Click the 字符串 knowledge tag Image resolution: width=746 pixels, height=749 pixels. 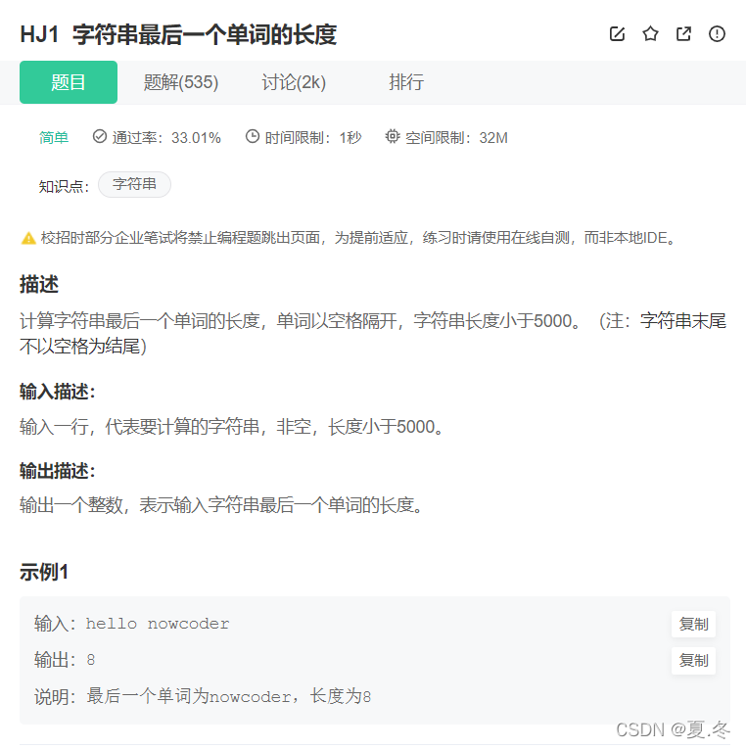click(134, 184)
